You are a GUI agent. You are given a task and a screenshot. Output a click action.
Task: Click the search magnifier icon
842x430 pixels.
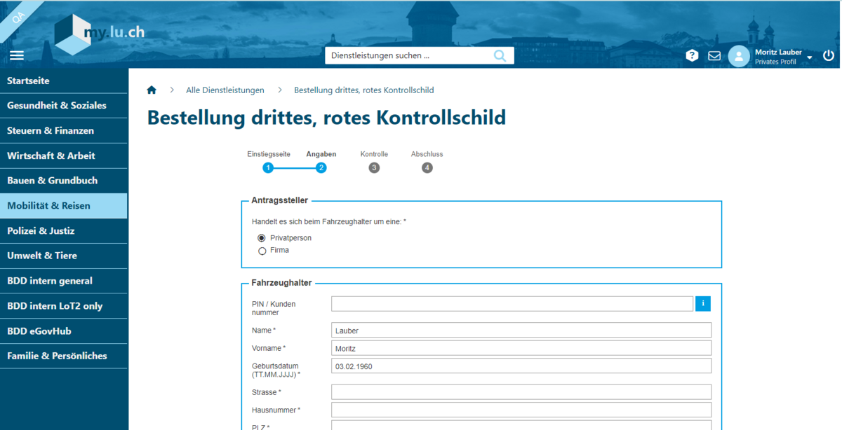point(500,56)
